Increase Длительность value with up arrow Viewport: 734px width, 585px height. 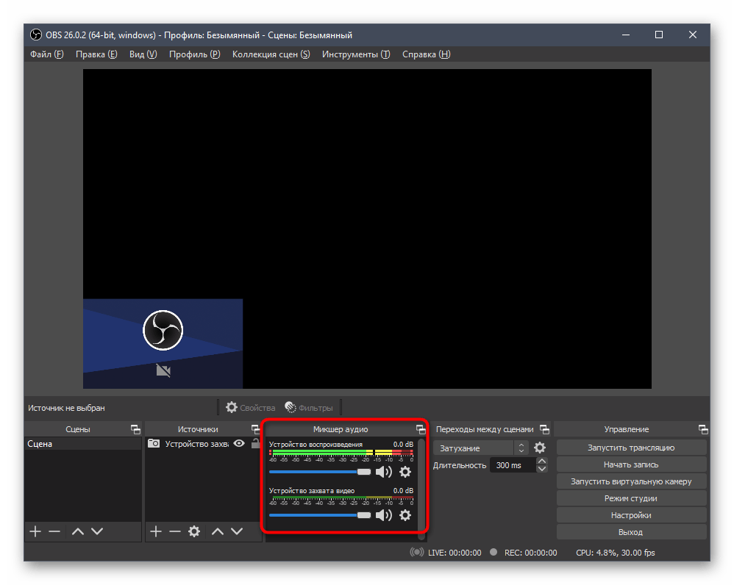(x=542, y=462)
